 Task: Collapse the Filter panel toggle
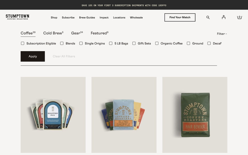(x=222, y=34)
